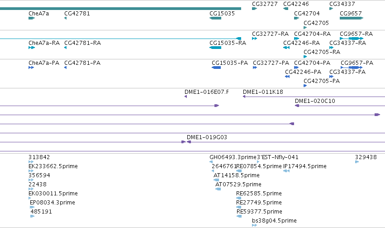Select EST EP08034.3prime
Image resolution: width=385 pixels, height=228 pixels.
(52, 203)
